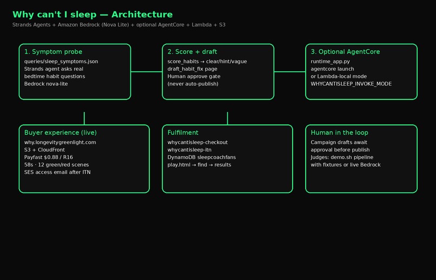Click '(never auto-publish)' line

click(x=193, y=84)
